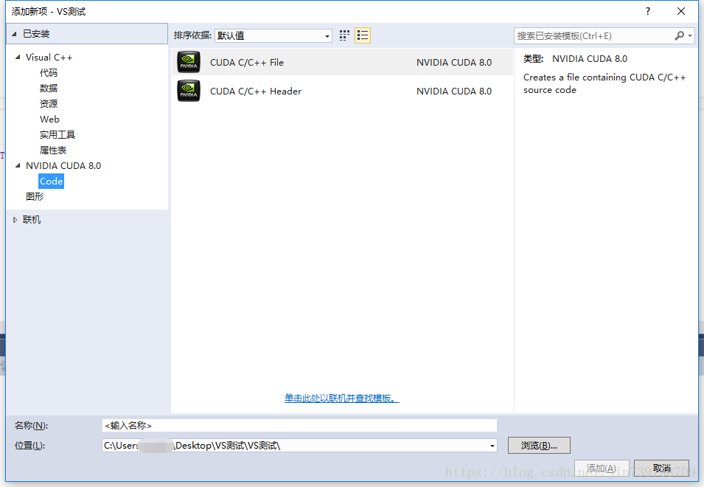Open the 排序依据 默认值 dropdown

click(273, 35)
